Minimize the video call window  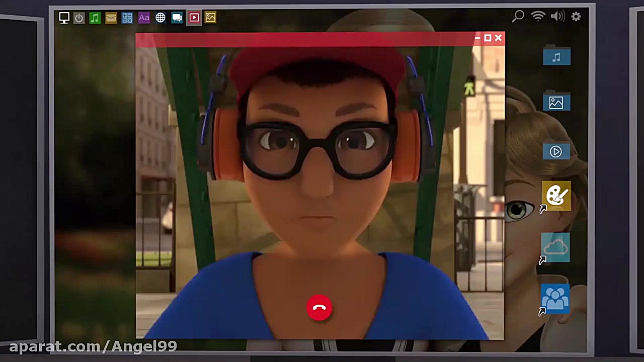click(x=477, y=38)
